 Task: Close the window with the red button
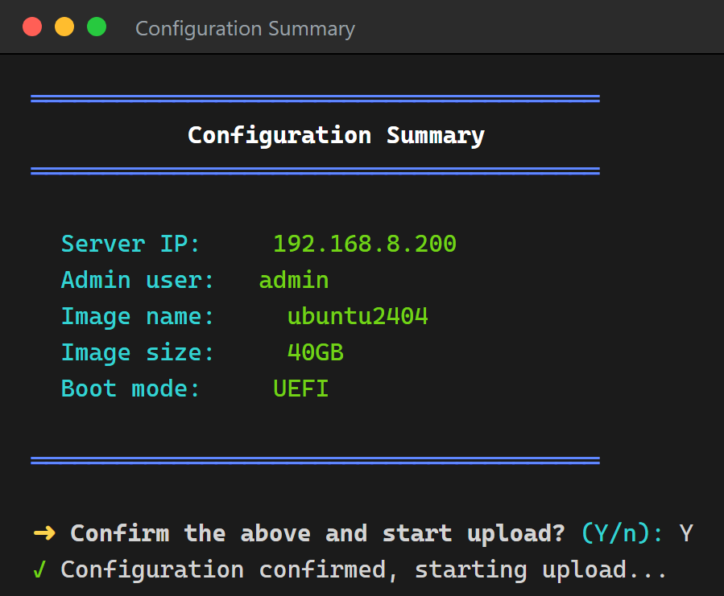(x=32, y=27)
